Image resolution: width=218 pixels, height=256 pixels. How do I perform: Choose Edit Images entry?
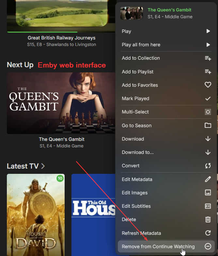click(166, 193)
